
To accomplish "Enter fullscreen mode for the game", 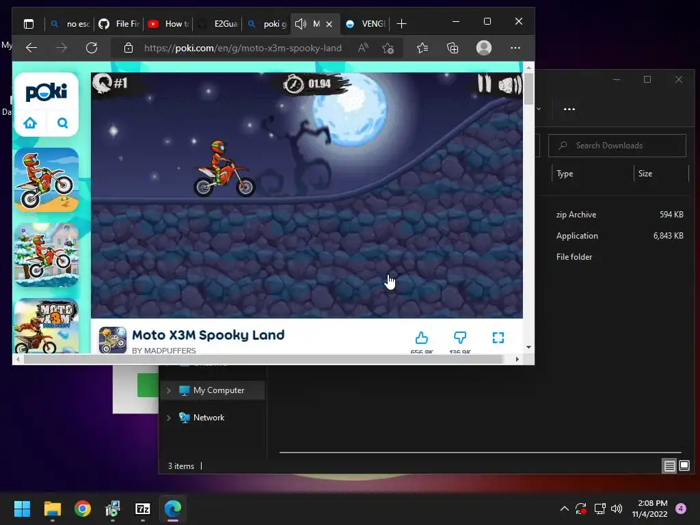I will pyautogui.click(x=498, y=338).
